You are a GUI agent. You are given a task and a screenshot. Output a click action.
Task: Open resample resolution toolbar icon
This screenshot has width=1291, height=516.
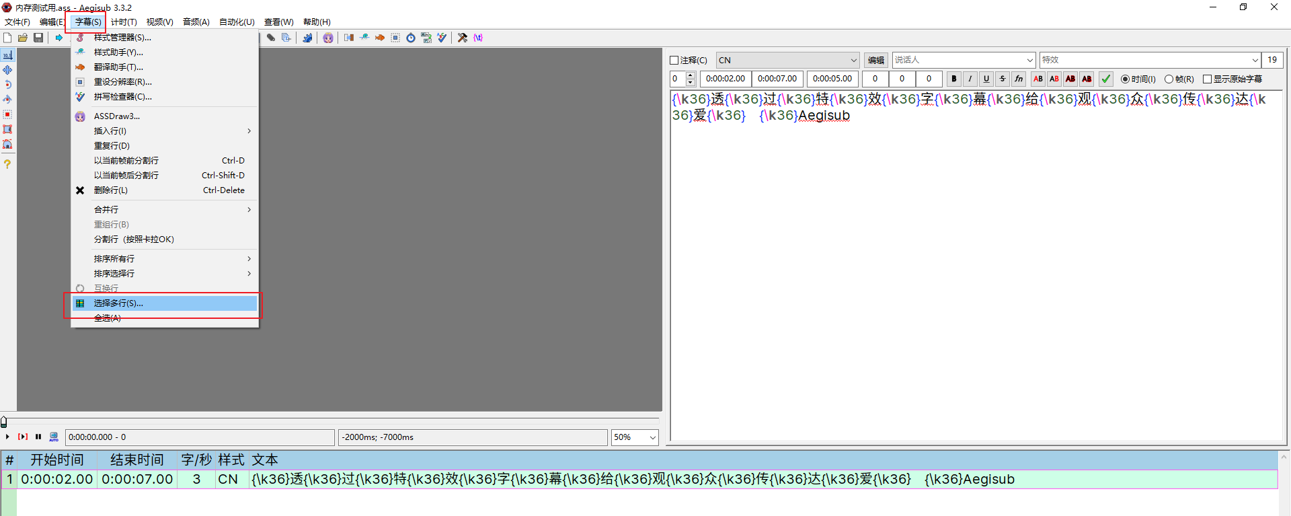coord(395,38)
